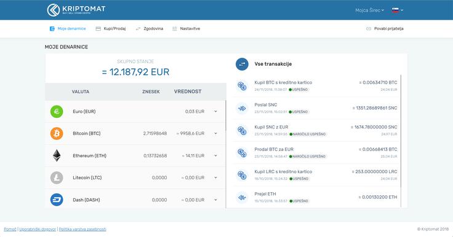Click the ZNESEK column header
Viewport: 453px width, 237px height.
pos(151,91)
